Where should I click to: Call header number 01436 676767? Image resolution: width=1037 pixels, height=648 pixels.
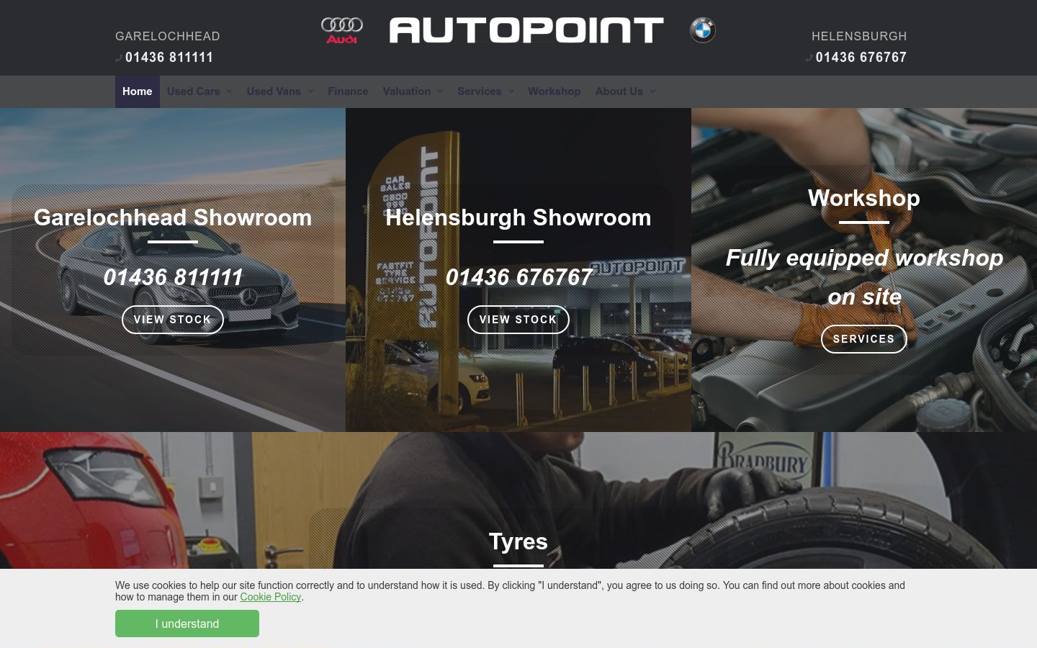point(861,58)
